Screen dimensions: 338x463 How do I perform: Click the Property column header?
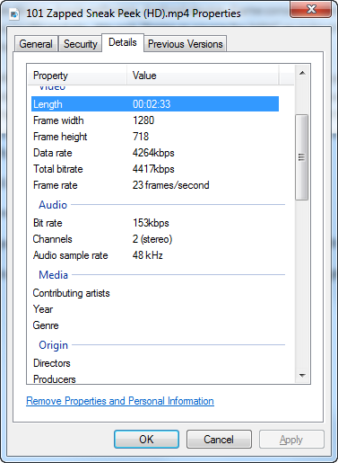pyautogui.click(x=77, y=76)
